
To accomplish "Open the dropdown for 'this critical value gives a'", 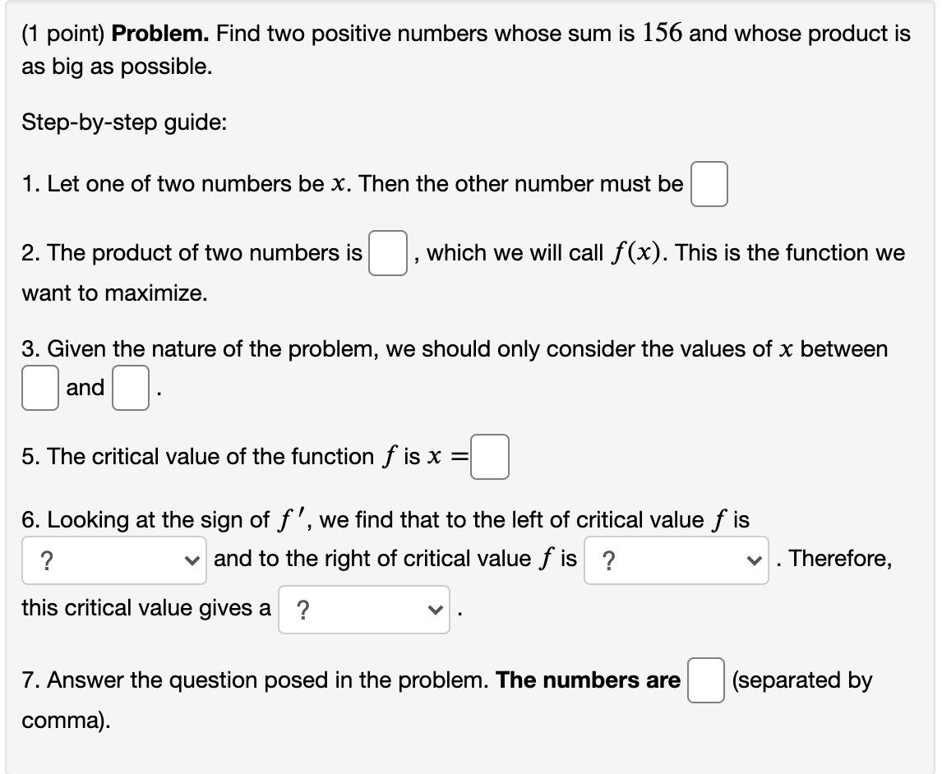I will 364,608.
